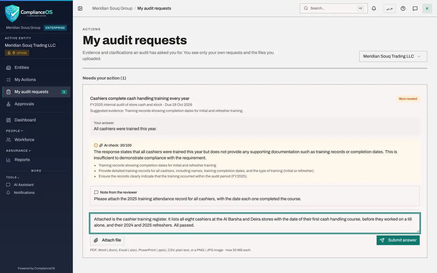Open the notifications bell icon
Viewport: 437px width, 273px height.
coord(374,9)
